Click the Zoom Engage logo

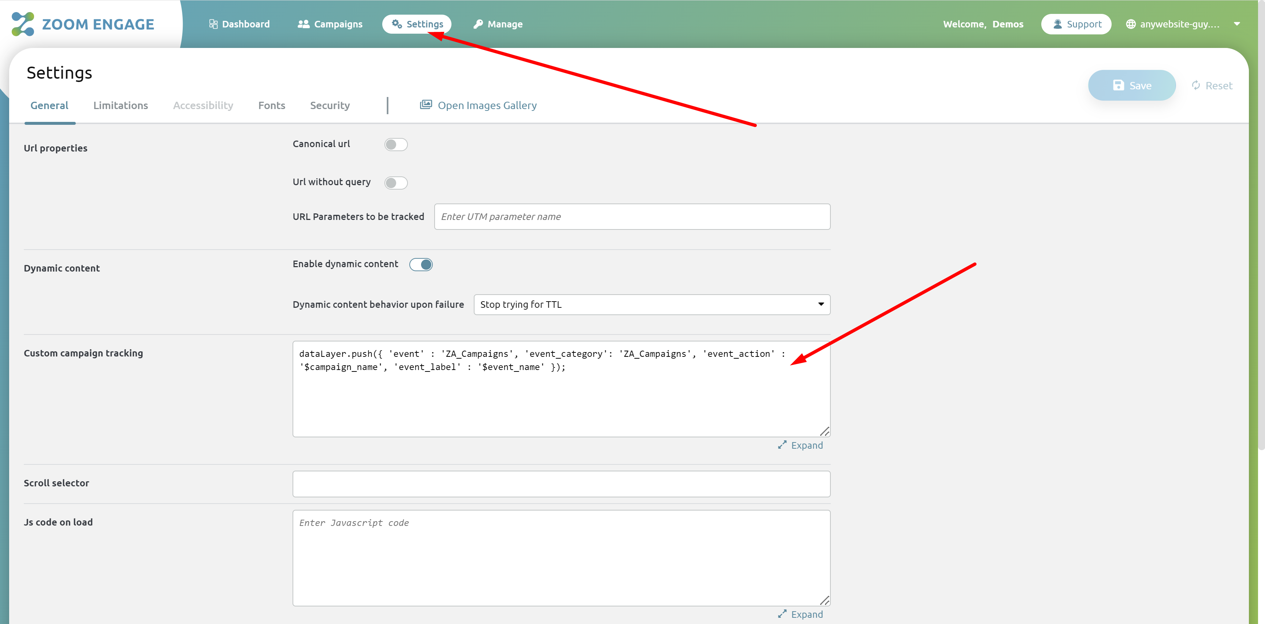tap(82, 23)
